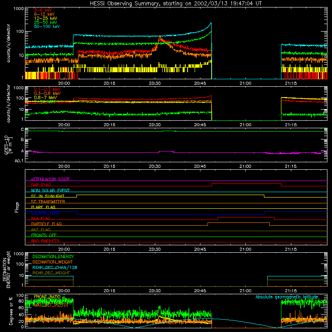Click the FLARE_FLAG label
The width and height of the screenshot is (332, 332).
[x=43, y=207]
